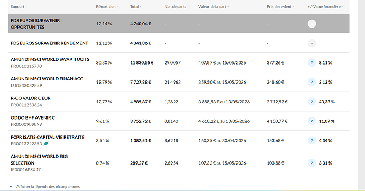Screen dimensions: 365x191
Task: Click the 43,33 % gain value
Action: (326, 102)
